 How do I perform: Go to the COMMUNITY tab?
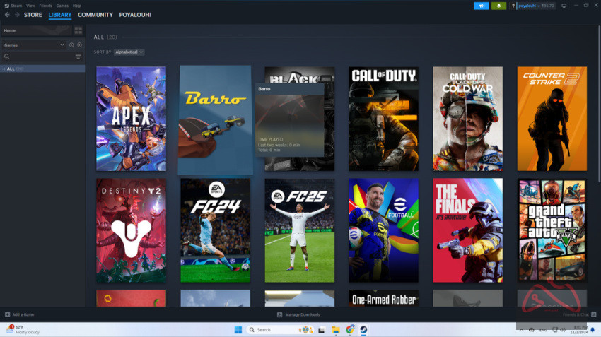[95, 14]
